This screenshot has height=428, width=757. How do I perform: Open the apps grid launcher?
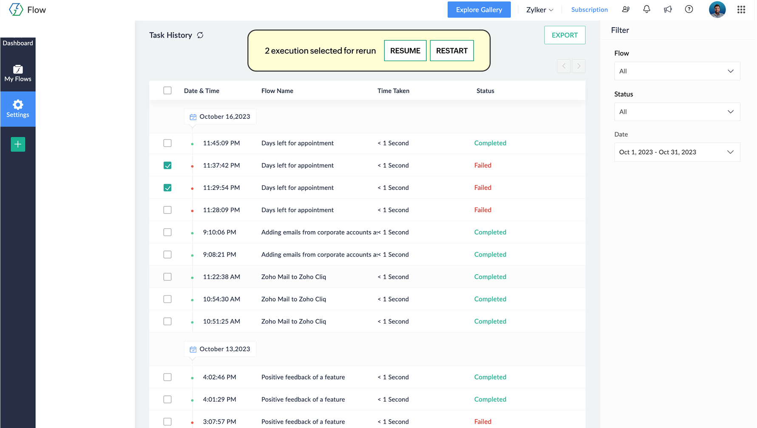tap(741, 9)
